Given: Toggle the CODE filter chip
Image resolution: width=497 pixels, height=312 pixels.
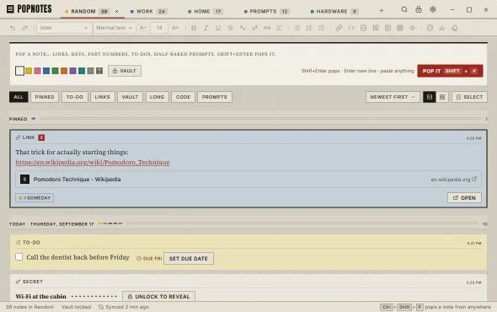Looking at the screenshot, I should point(183,97).
